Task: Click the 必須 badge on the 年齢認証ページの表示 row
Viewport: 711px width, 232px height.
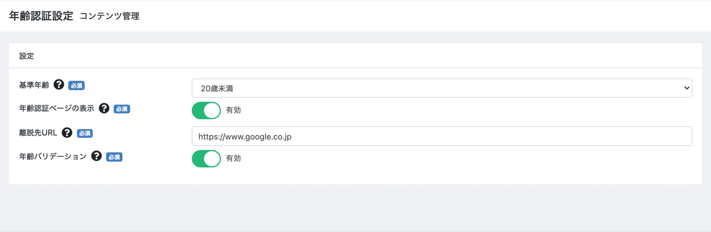Action: [x=122, y=109]
